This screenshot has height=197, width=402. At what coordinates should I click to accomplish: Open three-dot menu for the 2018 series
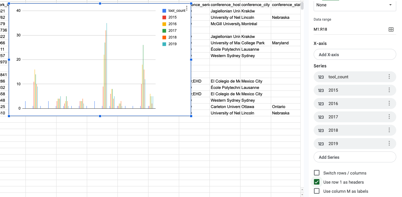389,130
